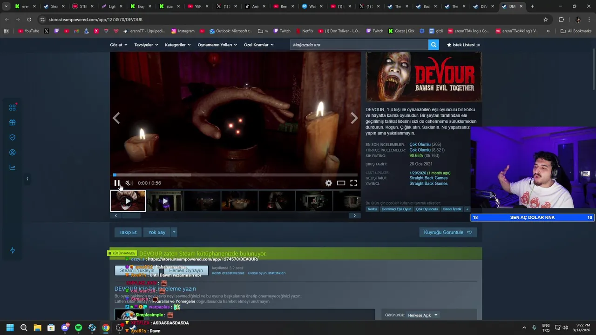Show next media with right arrow
The height and width of the screenshot is (335, 596).
pos(354,119)
